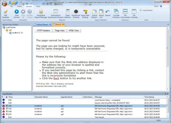The image size is (171, 123).
Task: Click the Open Statistics icon
Action: click(67, 14)
